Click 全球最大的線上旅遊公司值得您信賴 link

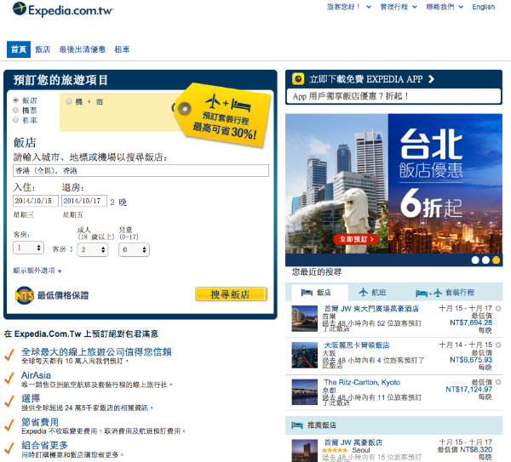(x=96, y=351)
